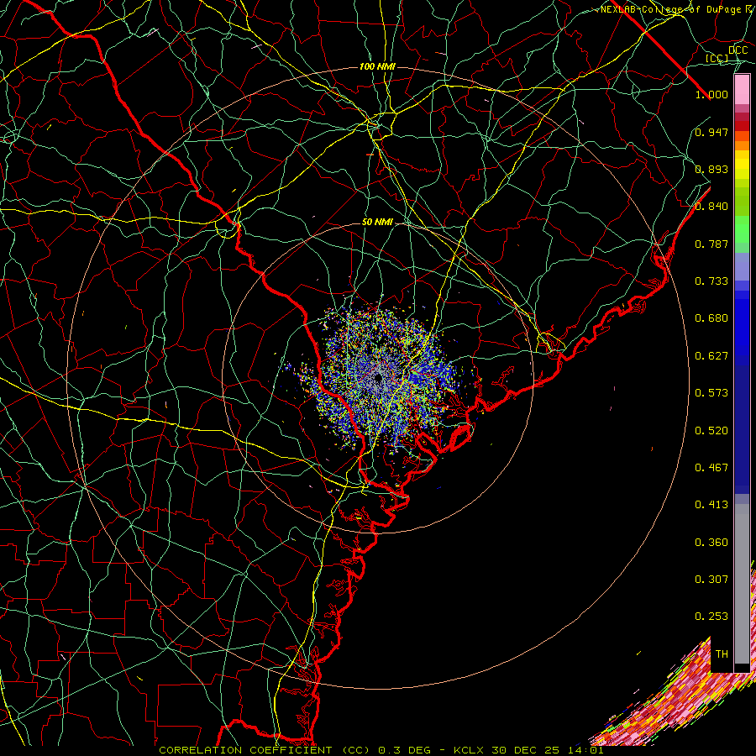This screenshot has width=756, height=756.
Task: Click the "CORRELATION COEFFICIENT (CC)" caption
Action: [265, 750]
